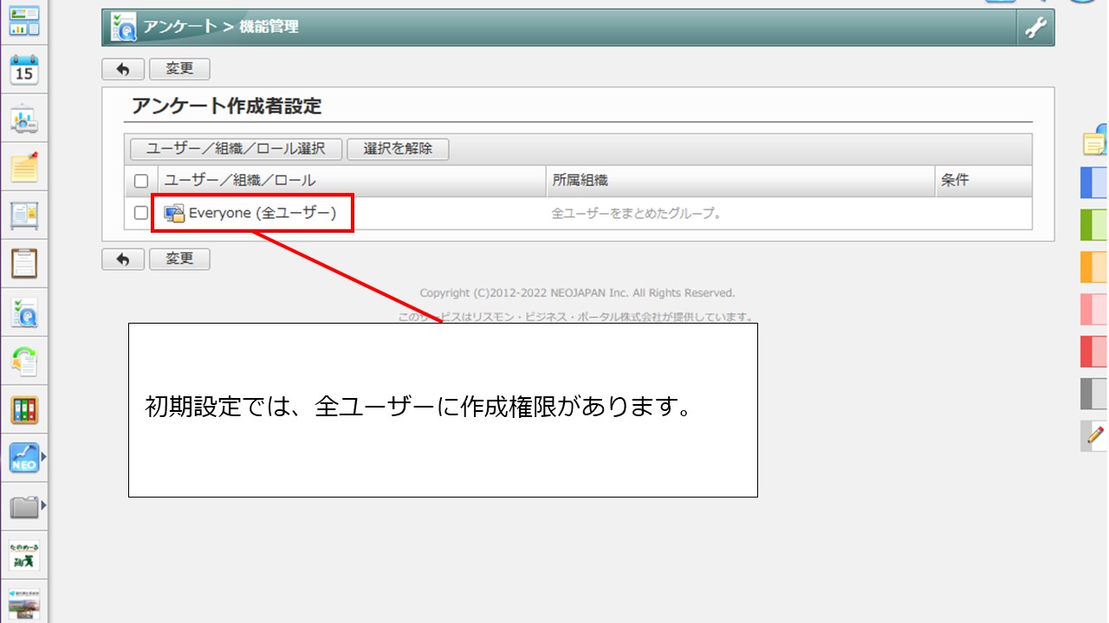Click the bottom 変更 button
This screenshot has width=1109, height=623.
(179, 260)
